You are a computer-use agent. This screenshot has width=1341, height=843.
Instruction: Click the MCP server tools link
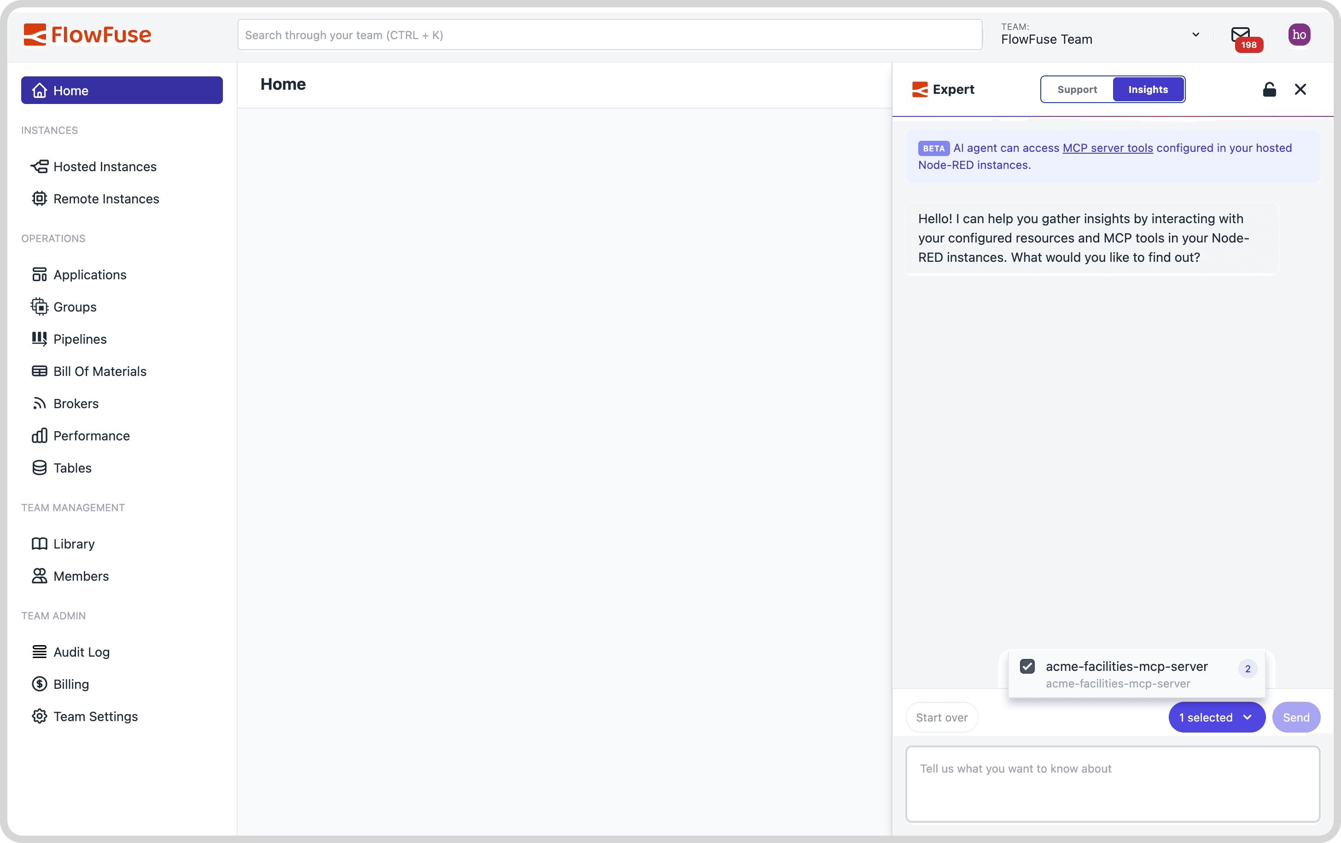pyautogui.click(x=1107, y=148)
